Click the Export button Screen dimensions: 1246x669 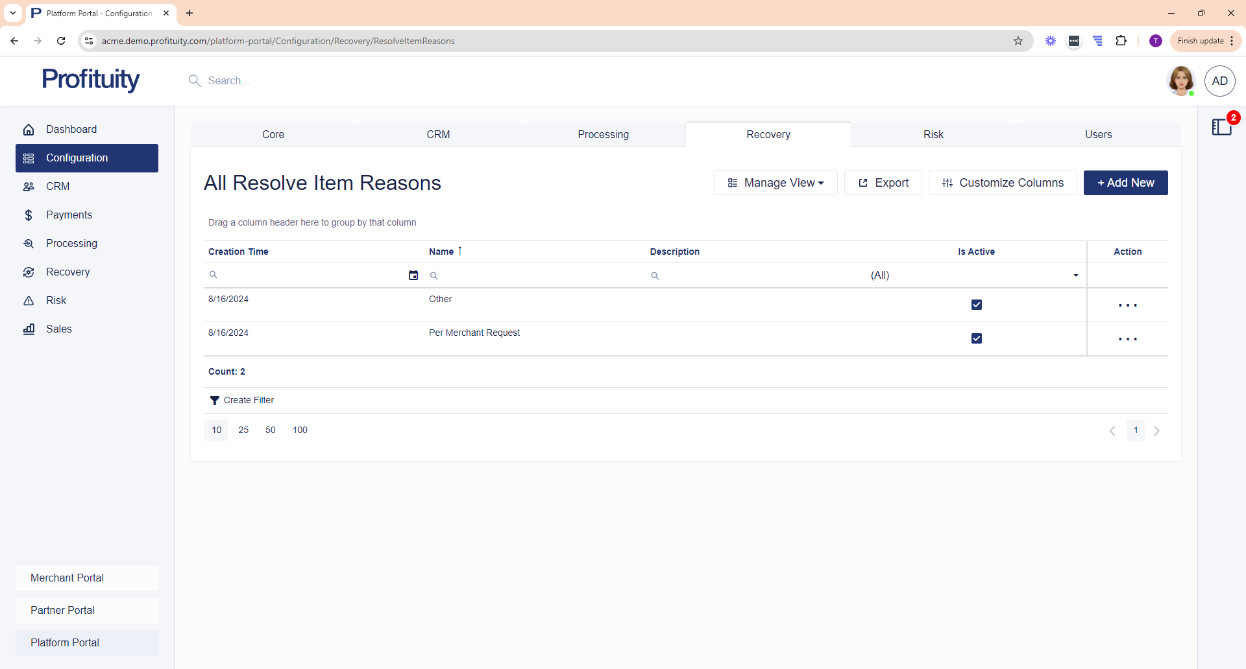(x=883, y=183)
